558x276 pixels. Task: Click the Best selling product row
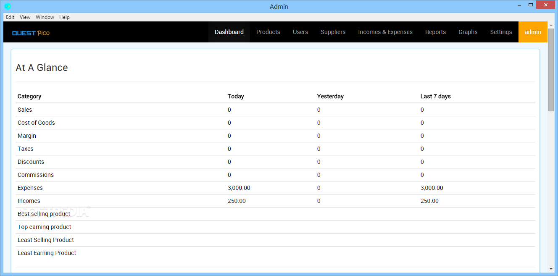point(275,214)
